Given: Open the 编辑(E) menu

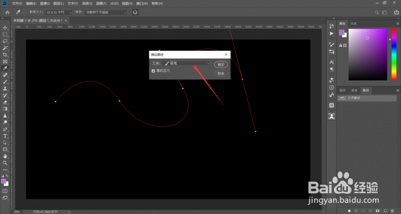Looking at the screenshot, I should (31, 3).
